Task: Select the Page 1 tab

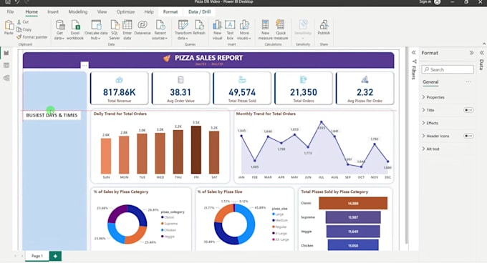Action: [37, 256]
